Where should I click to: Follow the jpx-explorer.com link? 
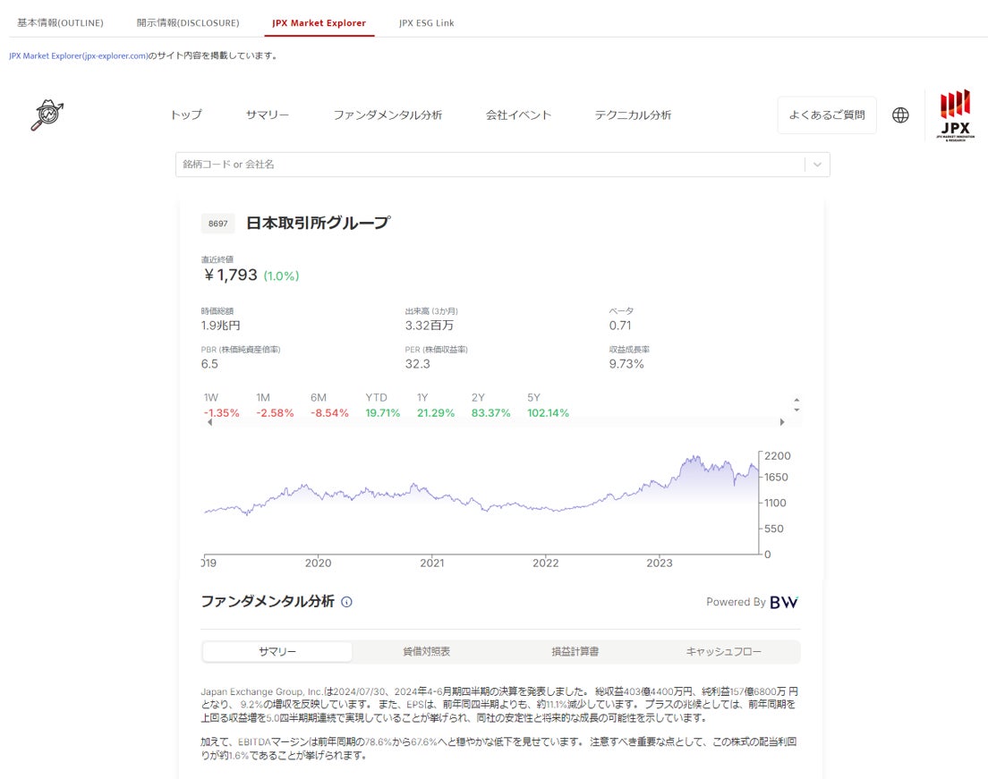(x=78, y=56)
